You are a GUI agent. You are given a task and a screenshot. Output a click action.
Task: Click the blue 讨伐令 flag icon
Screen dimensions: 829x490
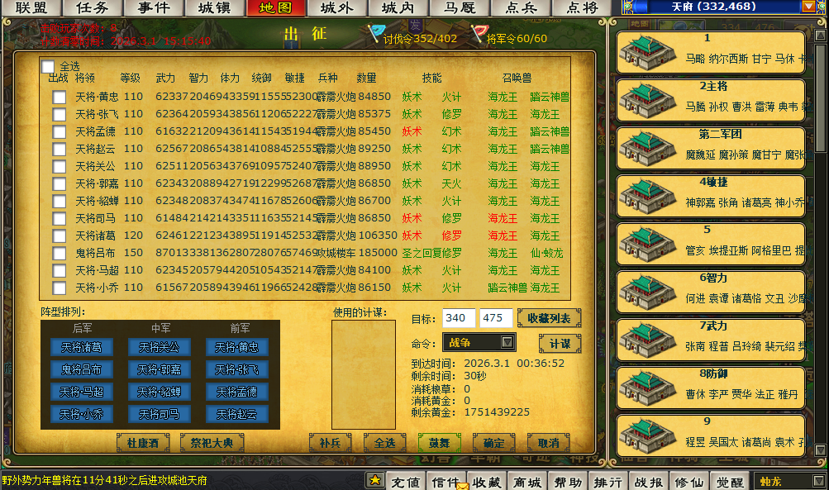click(x=377, y=34)
